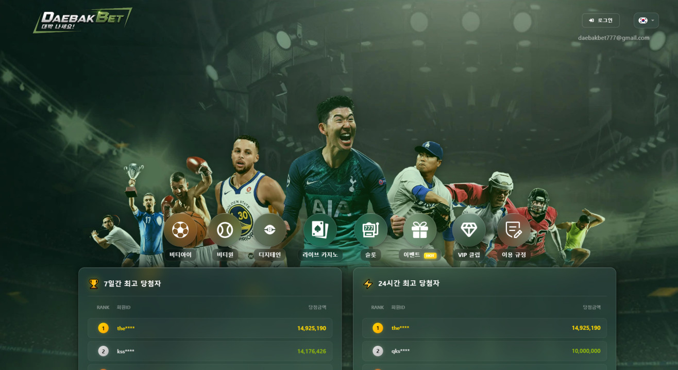Click RANK column header in 7일간 table
The image size is (678, 370).
[x=103, y=307]
